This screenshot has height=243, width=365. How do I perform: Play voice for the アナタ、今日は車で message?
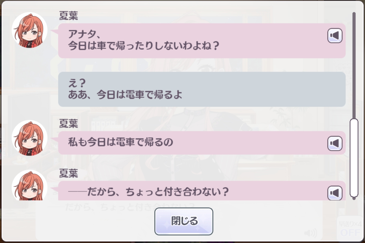point(335,36)
